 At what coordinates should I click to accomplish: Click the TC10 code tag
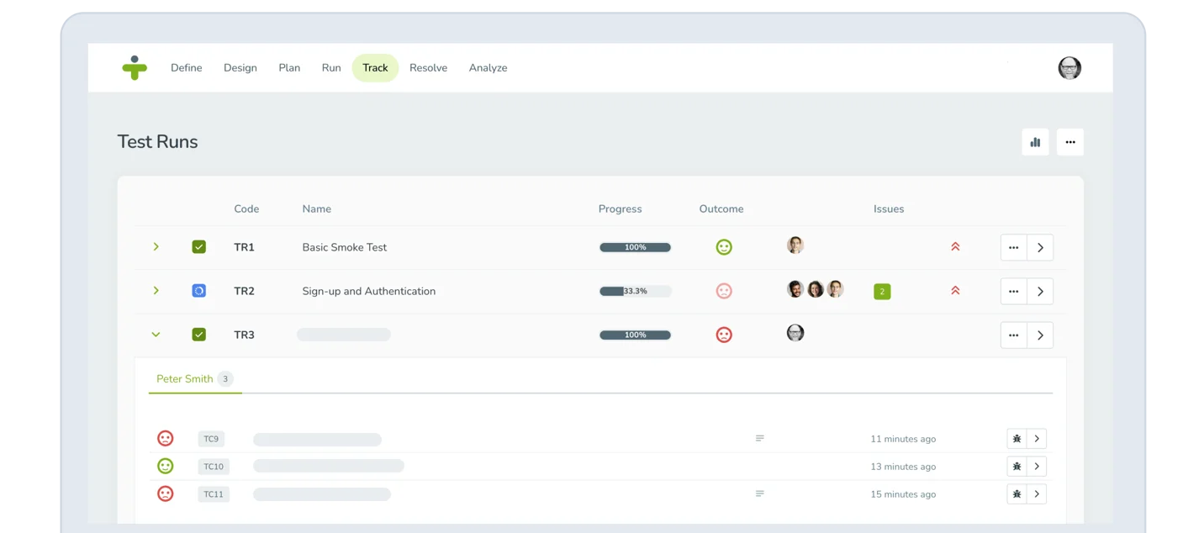[214, 467]
